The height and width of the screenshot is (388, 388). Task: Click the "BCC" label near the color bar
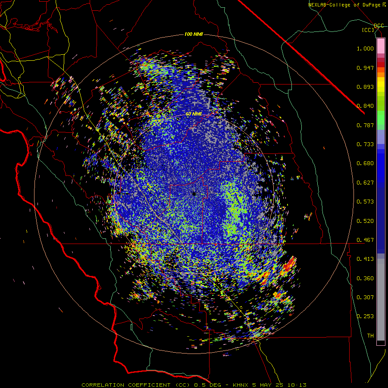click(379, 26)
